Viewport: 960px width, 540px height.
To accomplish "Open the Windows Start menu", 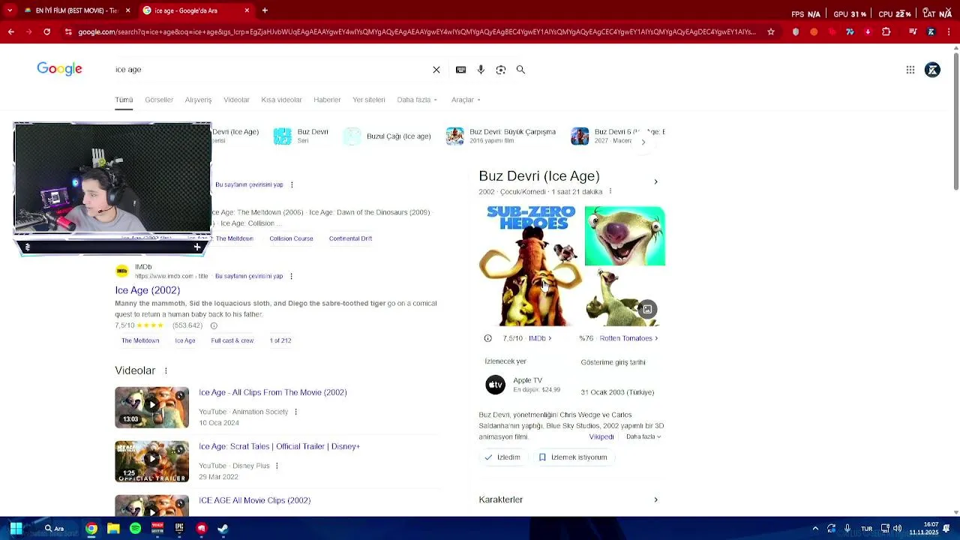I will pyautogui.click(x=16, y=529).
